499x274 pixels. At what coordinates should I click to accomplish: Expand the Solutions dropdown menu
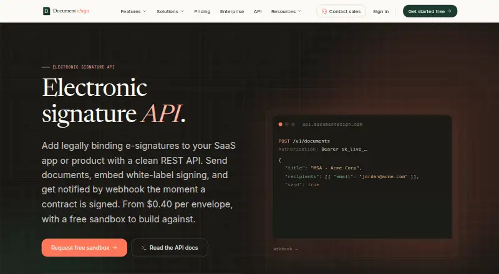[x=170, y=11]
